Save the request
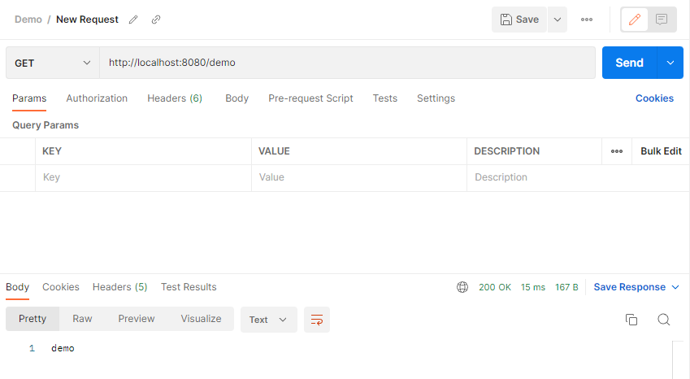Viewport: 690px width, 379px height. (519, 20)
